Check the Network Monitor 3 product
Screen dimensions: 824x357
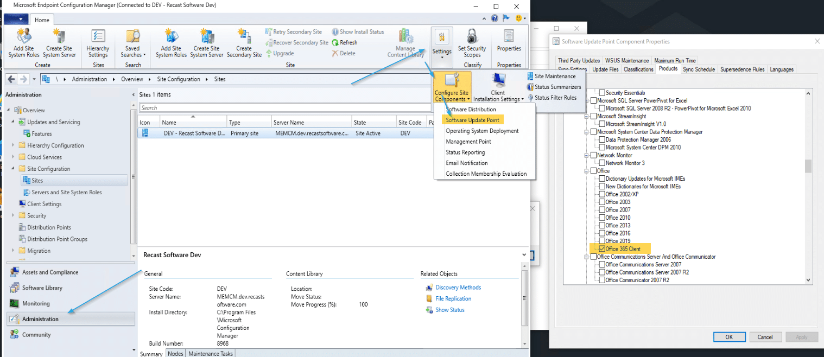[601, 162]
